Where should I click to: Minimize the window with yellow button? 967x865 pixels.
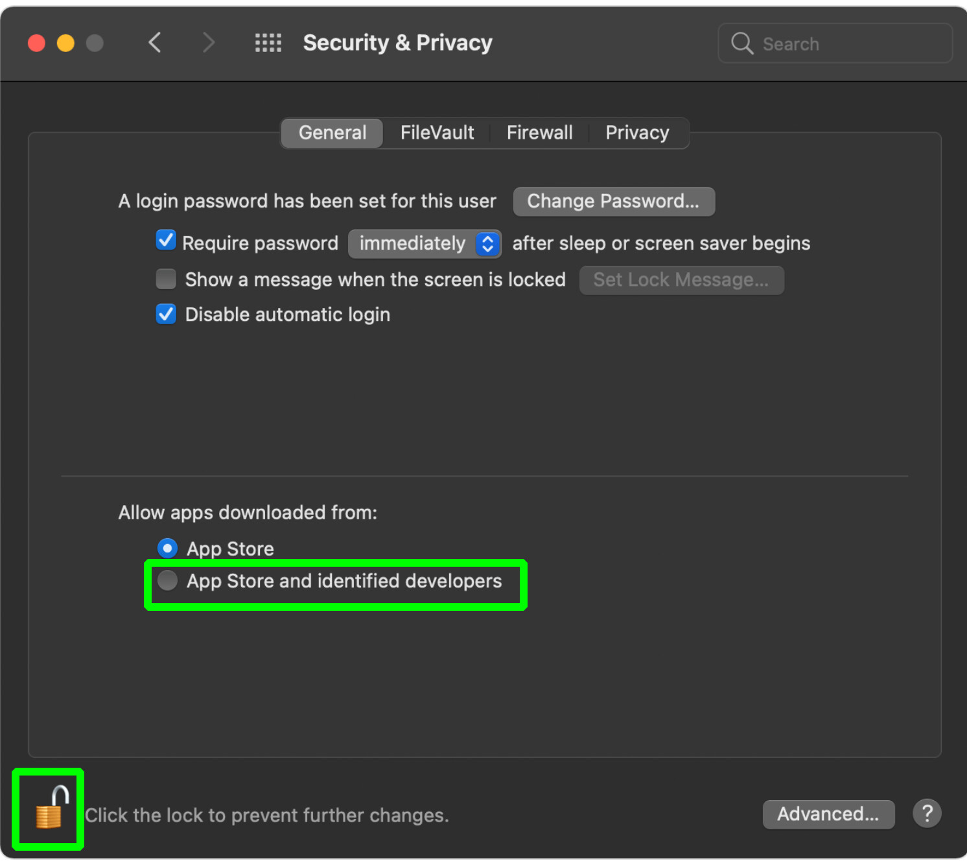65,43
